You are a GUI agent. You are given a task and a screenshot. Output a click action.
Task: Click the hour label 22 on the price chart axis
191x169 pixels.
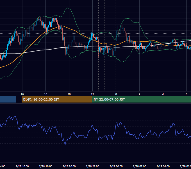(93, 94)
